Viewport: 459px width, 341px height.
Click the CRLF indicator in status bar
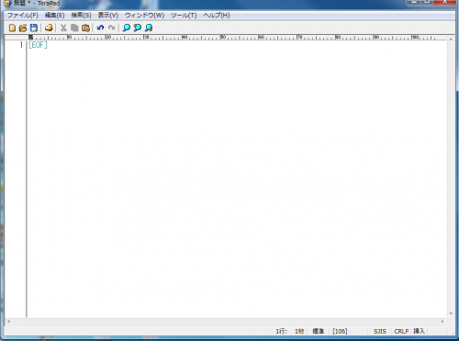click(x=401, y=331)
